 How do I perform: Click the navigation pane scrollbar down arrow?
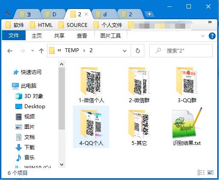point(61,165)
